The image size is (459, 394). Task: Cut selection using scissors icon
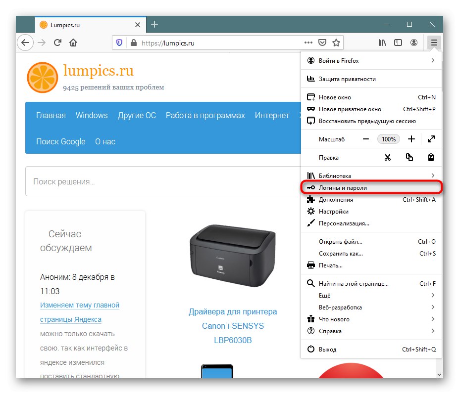pyautogui.click(x=388, y=158)
